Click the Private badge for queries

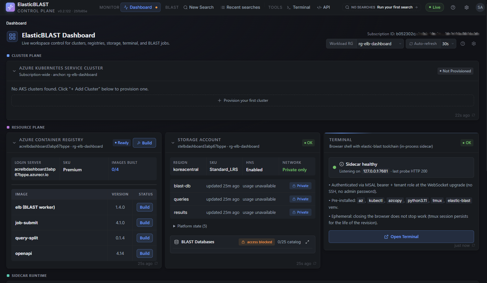pos(300,199)
